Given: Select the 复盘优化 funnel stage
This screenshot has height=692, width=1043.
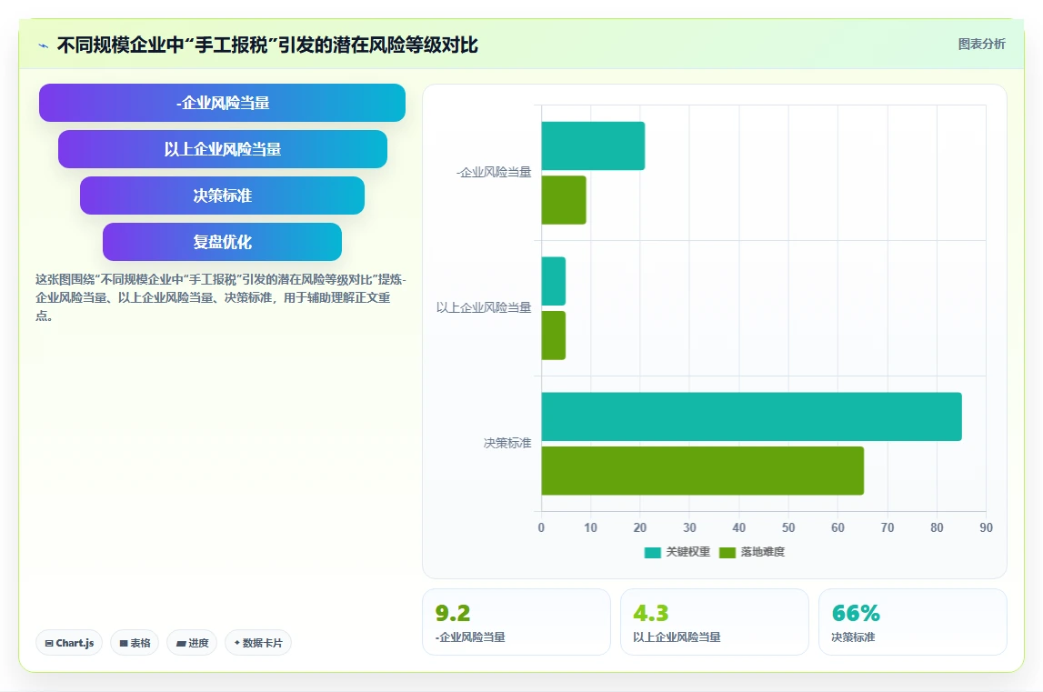Looking at the screenshot, I should (222, 242).
